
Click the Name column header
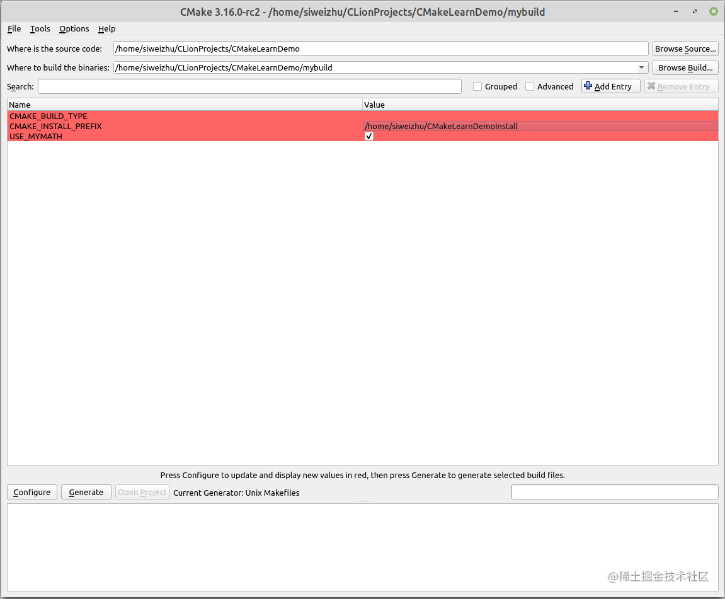pos(185,105)
